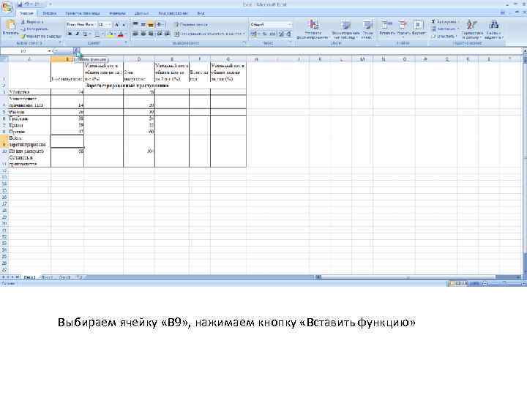Decrease cell indent
527x395 pixels.
tap(160, 34)
